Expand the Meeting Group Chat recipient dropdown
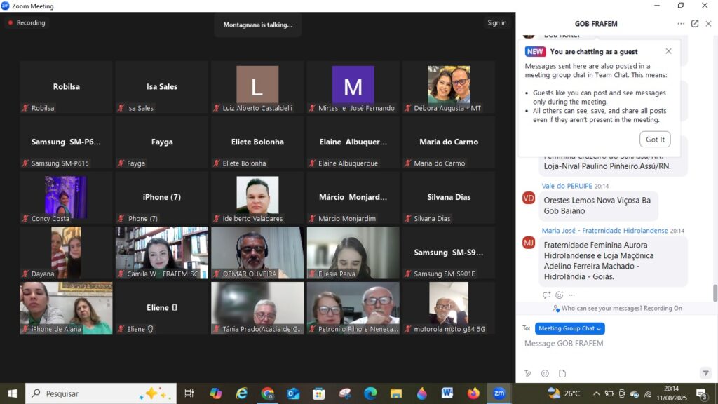The width and height of the screenshot is (718, 404). coord(569,328)
